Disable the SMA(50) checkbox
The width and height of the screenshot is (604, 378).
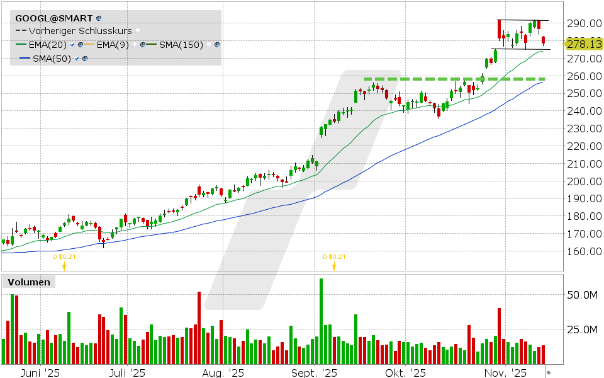pyautogui.click(x=77, y=58)
